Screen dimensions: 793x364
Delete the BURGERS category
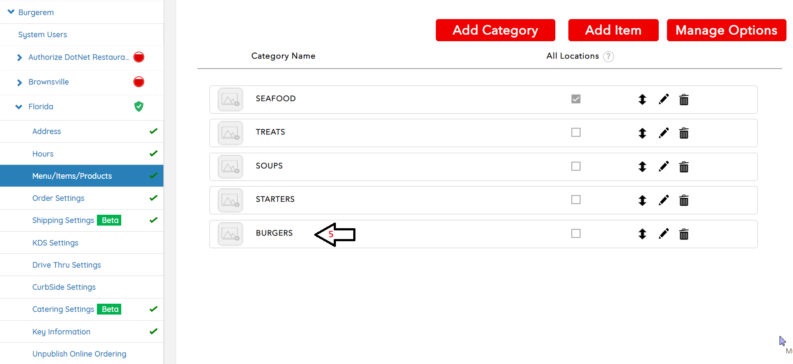[684, 234]
